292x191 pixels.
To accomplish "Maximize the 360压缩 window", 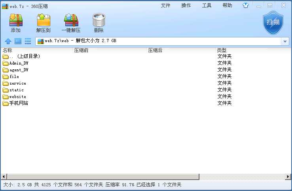I will tap(270, 6).
